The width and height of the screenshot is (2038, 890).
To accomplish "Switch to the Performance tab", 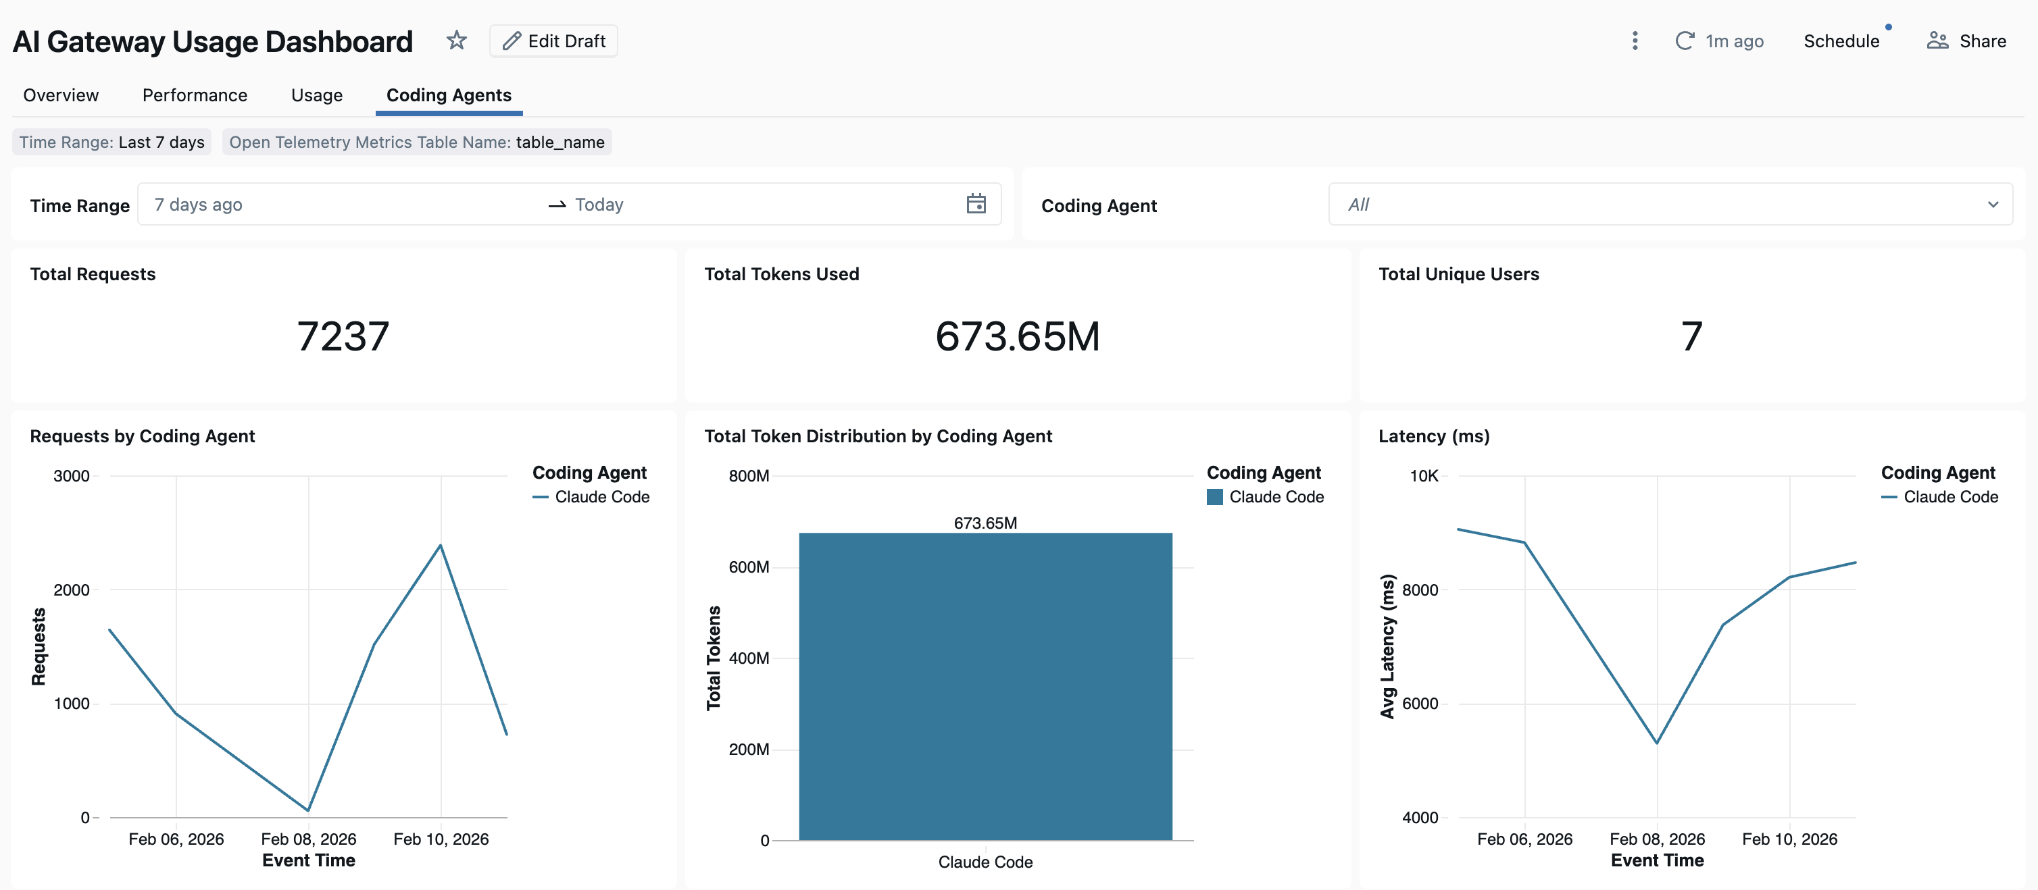I will coord(195,95).
